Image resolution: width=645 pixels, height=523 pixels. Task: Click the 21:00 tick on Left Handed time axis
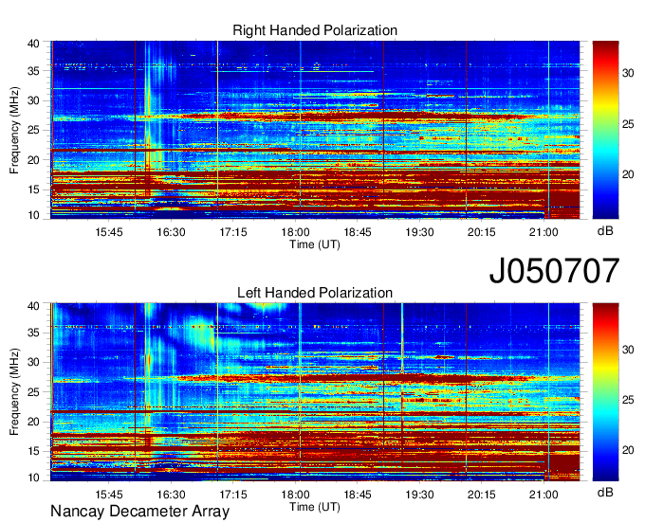tap(544, 495)
